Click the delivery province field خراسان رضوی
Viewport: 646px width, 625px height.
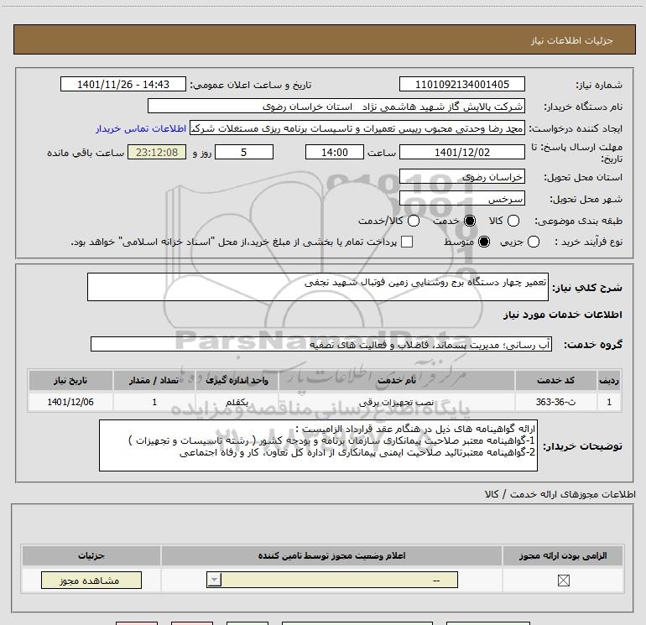tap(461, 177)
